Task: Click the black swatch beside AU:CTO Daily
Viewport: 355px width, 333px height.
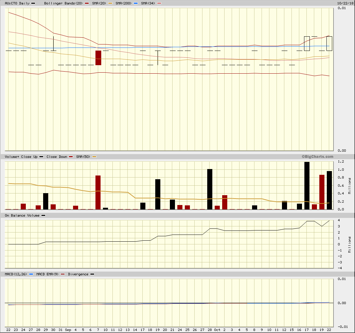Action: [33, 3]
